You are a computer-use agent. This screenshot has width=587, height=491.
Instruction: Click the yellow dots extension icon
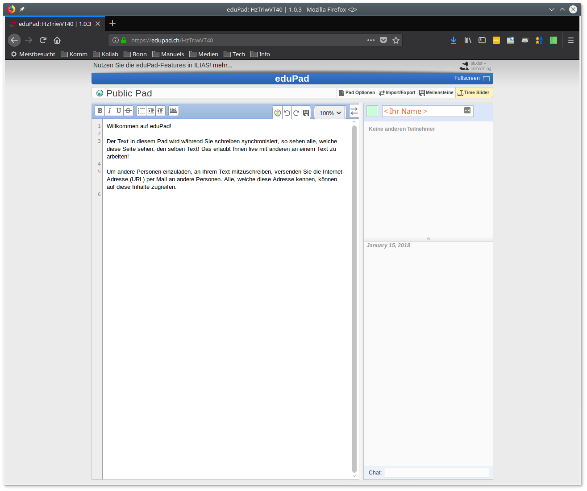tap(496, 40)
